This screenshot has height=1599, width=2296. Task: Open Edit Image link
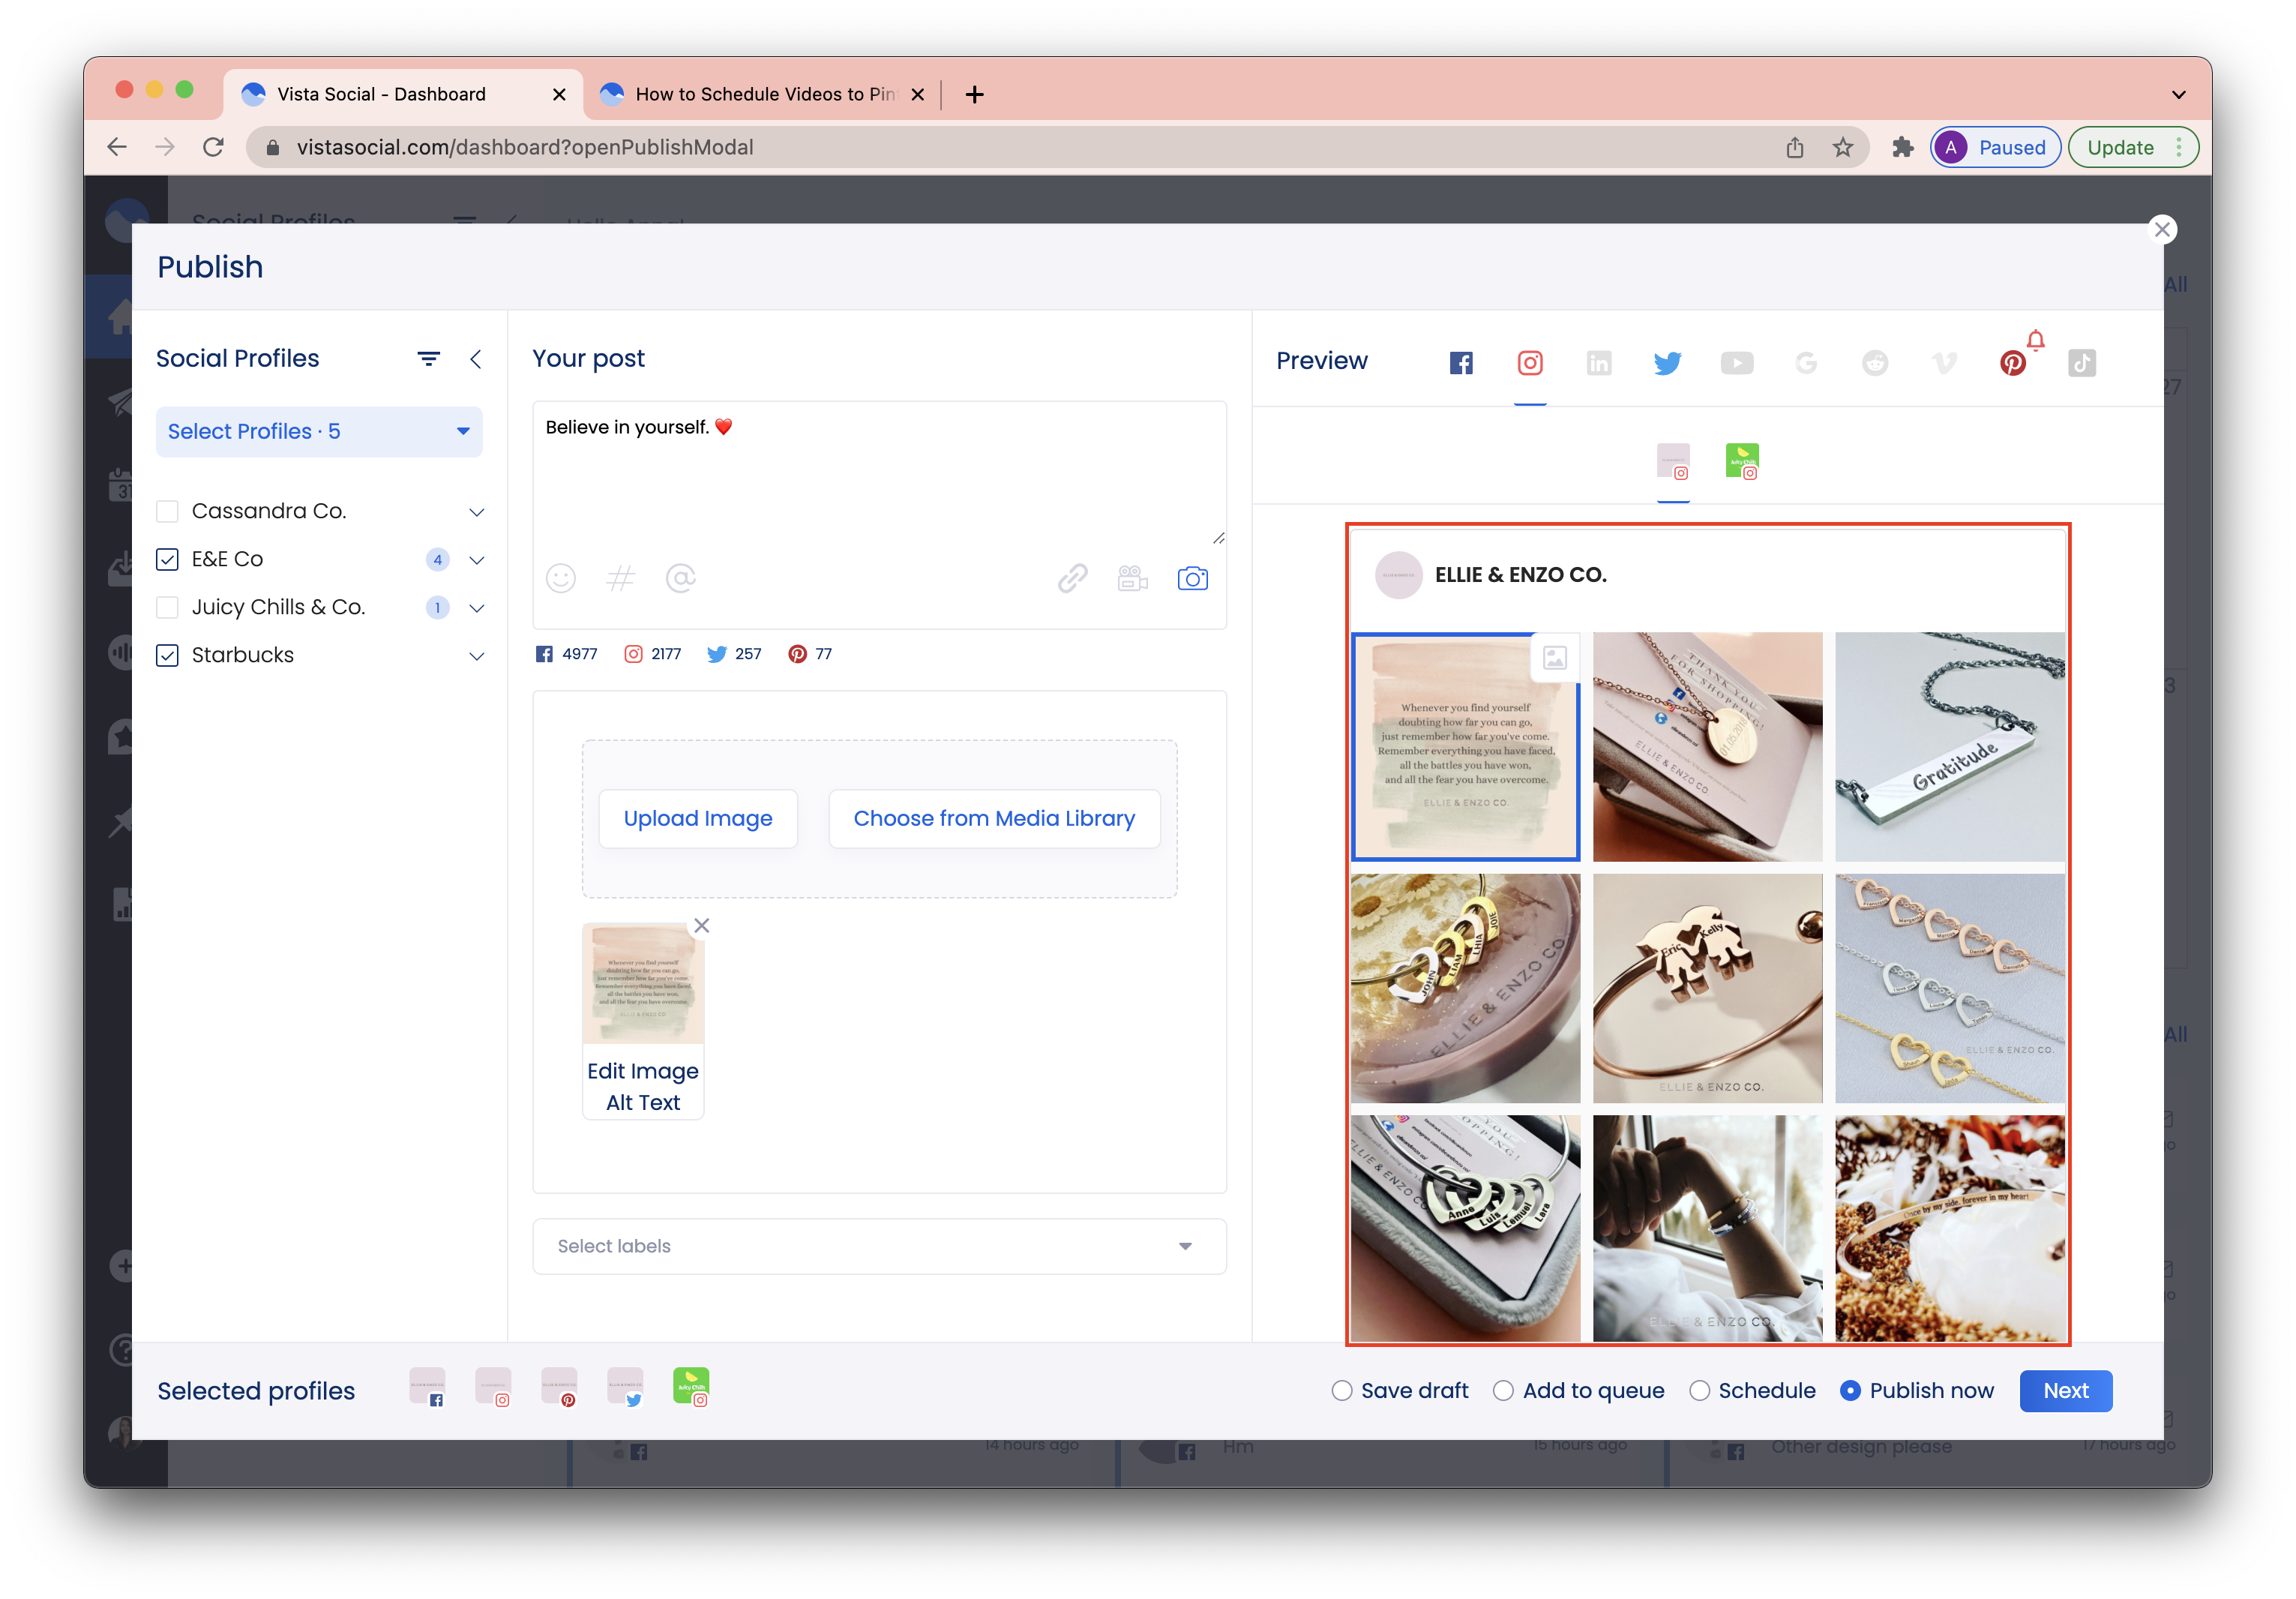643,1072
